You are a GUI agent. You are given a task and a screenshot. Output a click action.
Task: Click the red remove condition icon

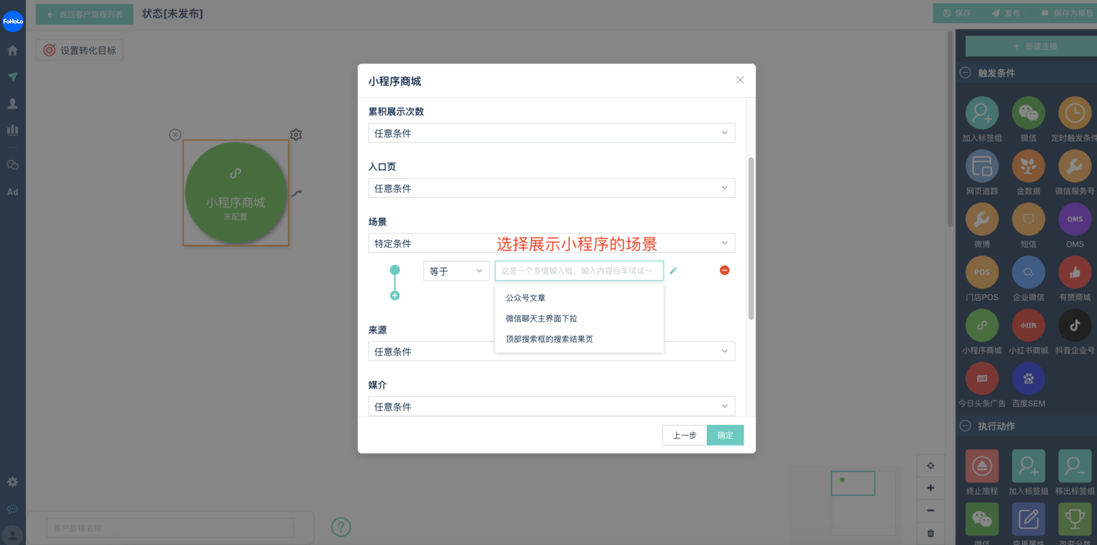click(x=724, y=270)
